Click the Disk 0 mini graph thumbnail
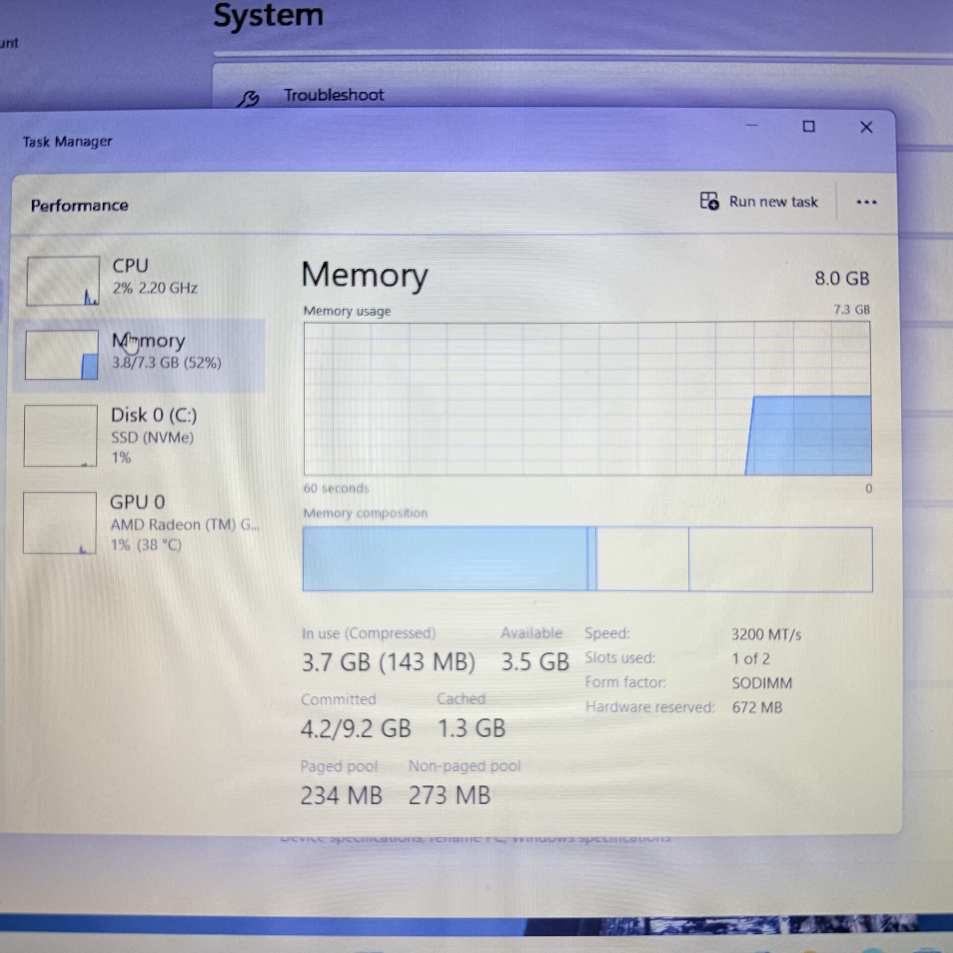The image size is (953, 953). (61, 436)
